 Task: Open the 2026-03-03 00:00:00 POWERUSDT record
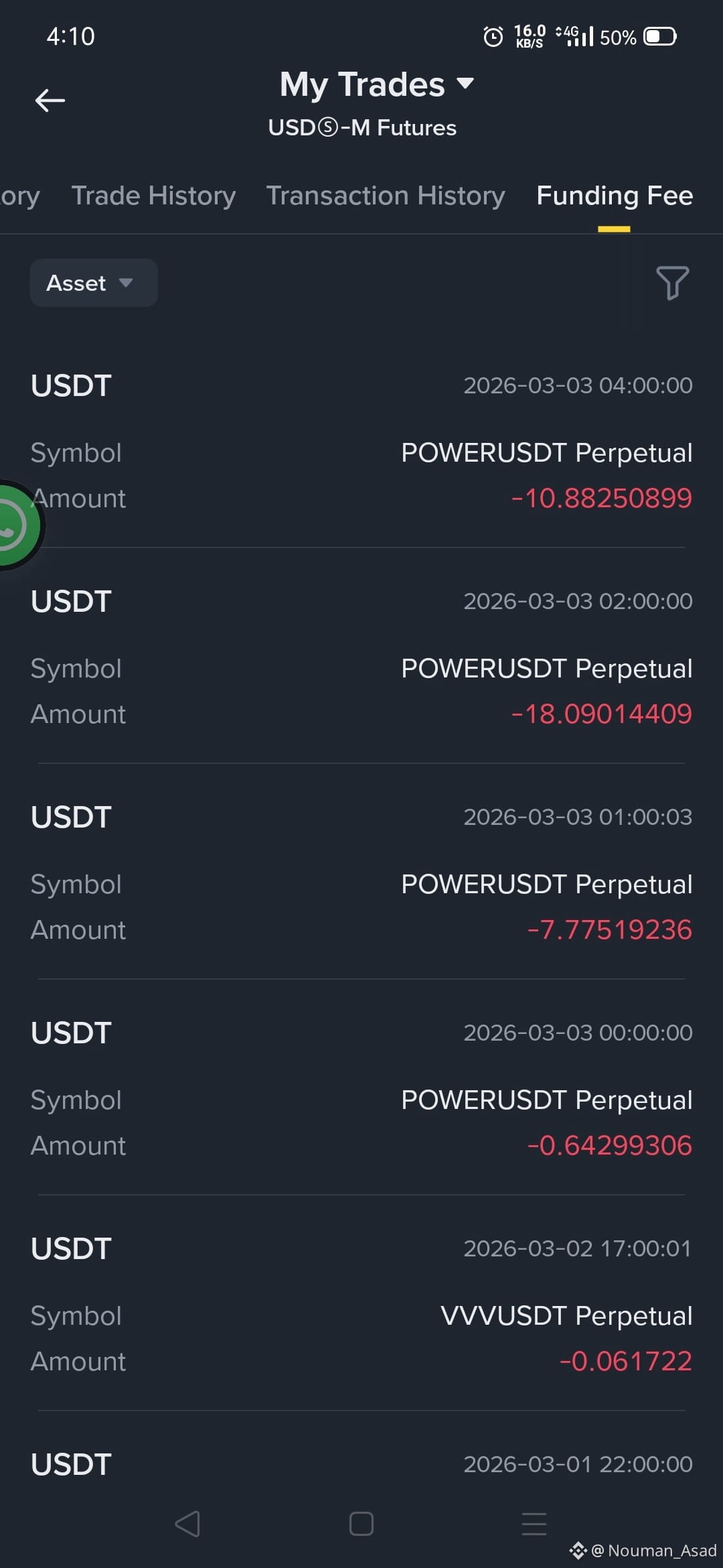point(361,1090)
